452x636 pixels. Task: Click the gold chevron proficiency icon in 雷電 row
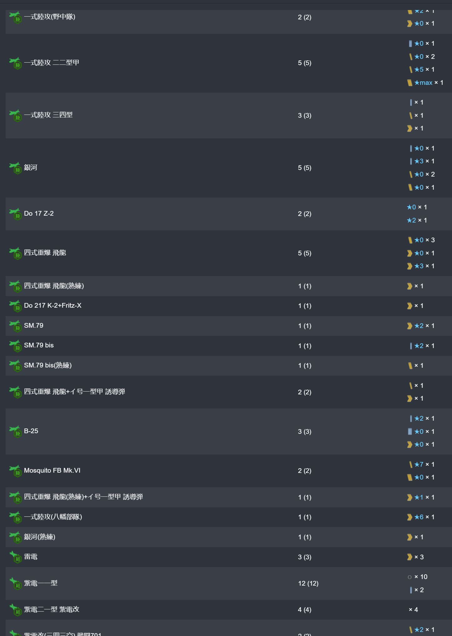[x=409, y=557]
